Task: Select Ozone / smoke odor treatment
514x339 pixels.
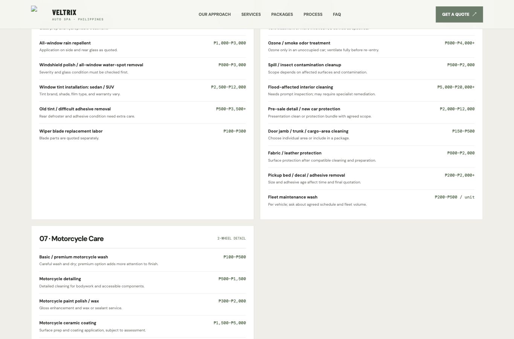Action: click(x=299, y=43)
